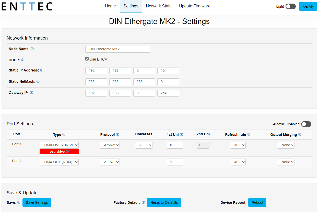The width and height of the screenshot is (320, 215).
Task: Click the info icon next to Save label
Action: [19, 202]
